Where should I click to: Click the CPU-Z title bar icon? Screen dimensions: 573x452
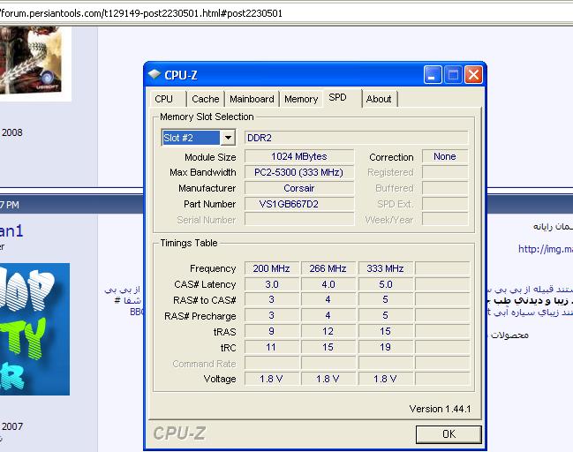pos(155,74)
